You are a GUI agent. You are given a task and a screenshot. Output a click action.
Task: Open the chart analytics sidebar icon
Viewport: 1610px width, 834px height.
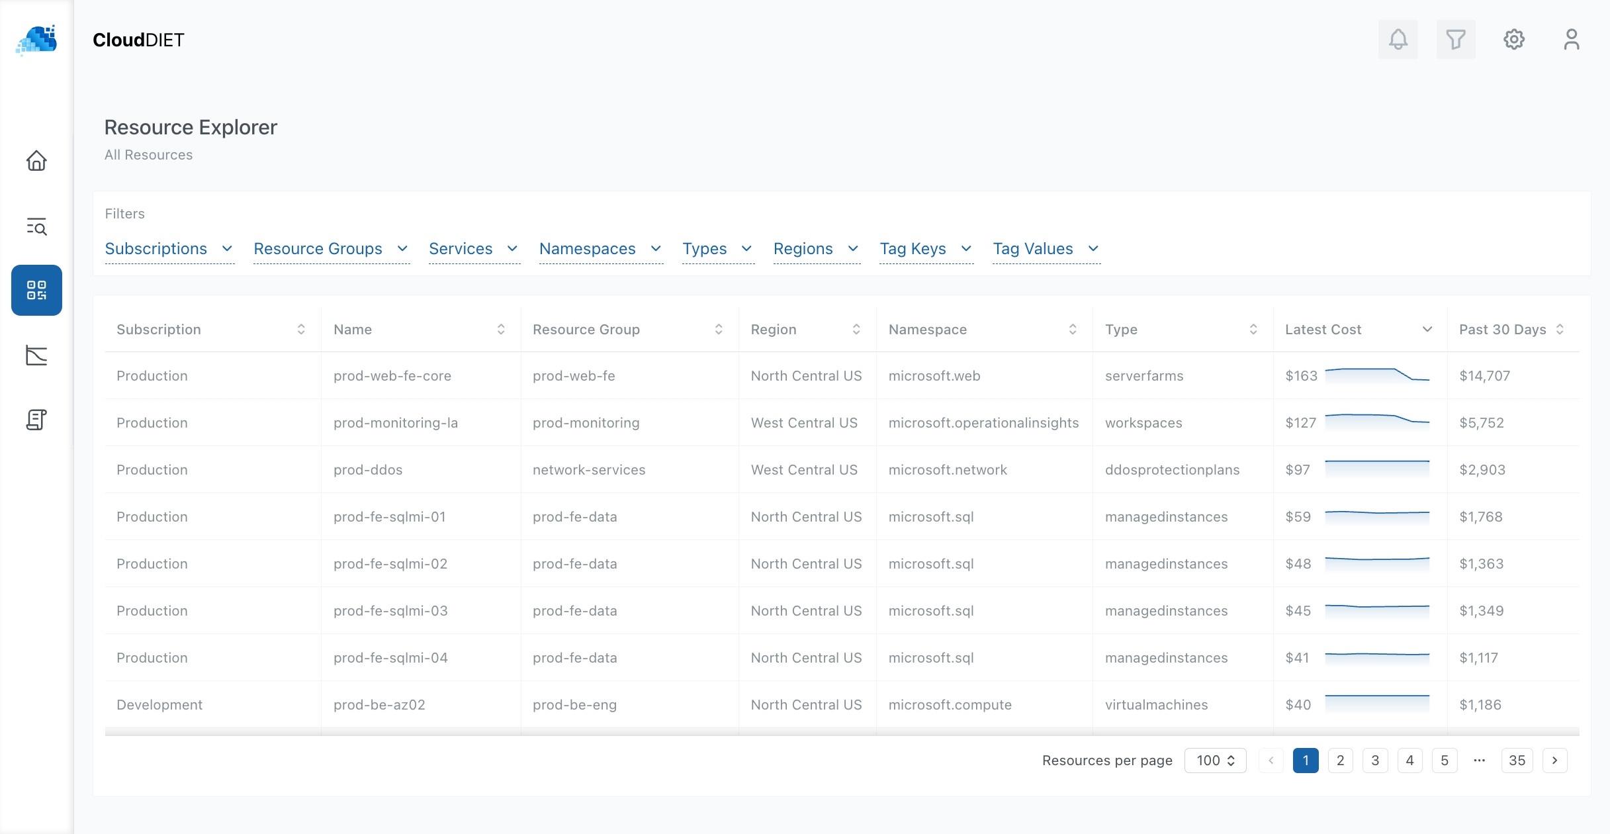[36, 355]
